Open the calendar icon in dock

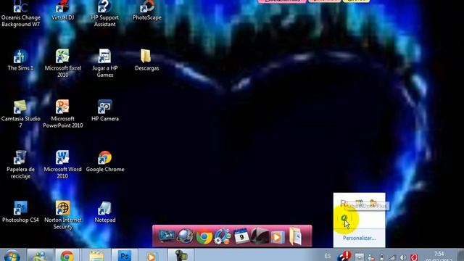pyautogui.click(x=241, y=236)
